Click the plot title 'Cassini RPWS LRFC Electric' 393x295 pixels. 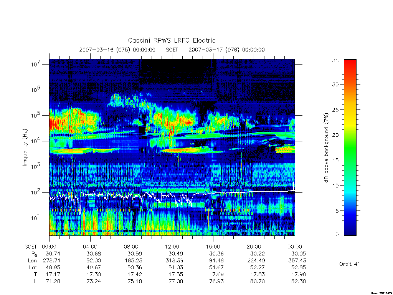pyautogui.click(x=172, y=40)
